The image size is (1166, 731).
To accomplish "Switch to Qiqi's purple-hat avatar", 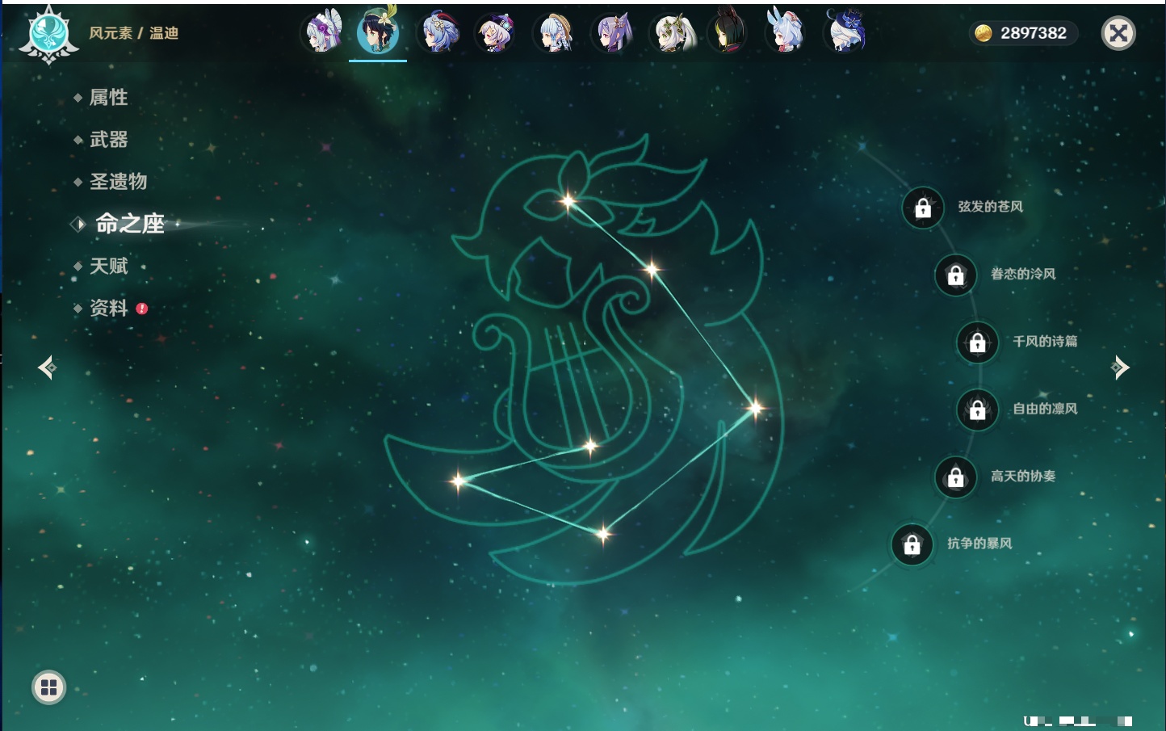I will (496, 33).
